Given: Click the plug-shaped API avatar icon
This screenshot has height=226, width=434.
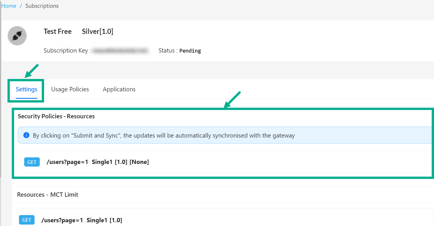Looking at the screenshot, I should click(17, 36).
